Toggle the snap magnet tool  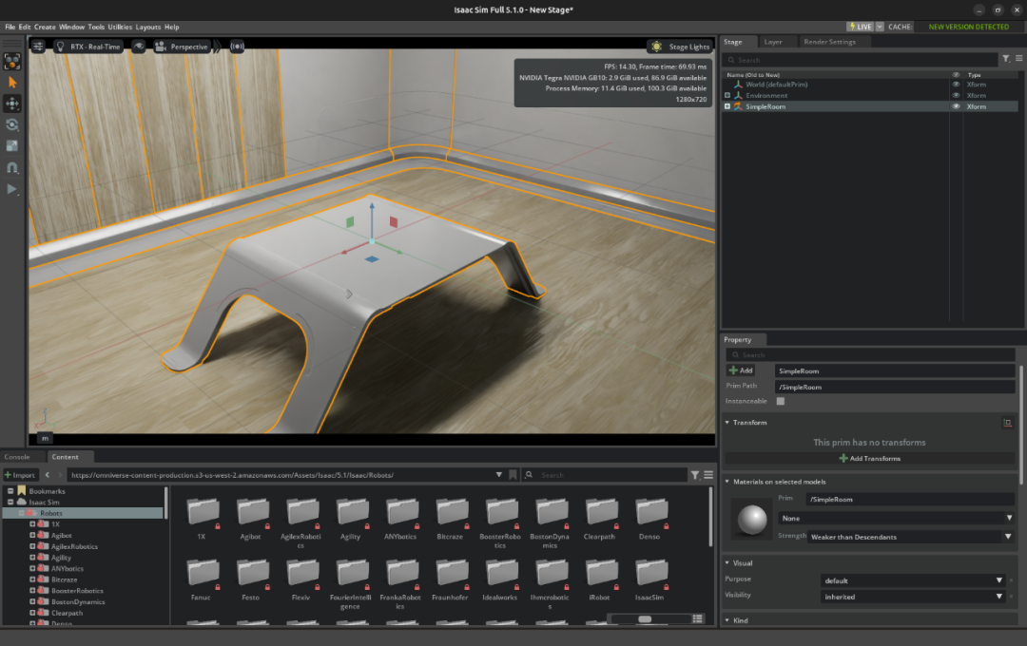11,167
